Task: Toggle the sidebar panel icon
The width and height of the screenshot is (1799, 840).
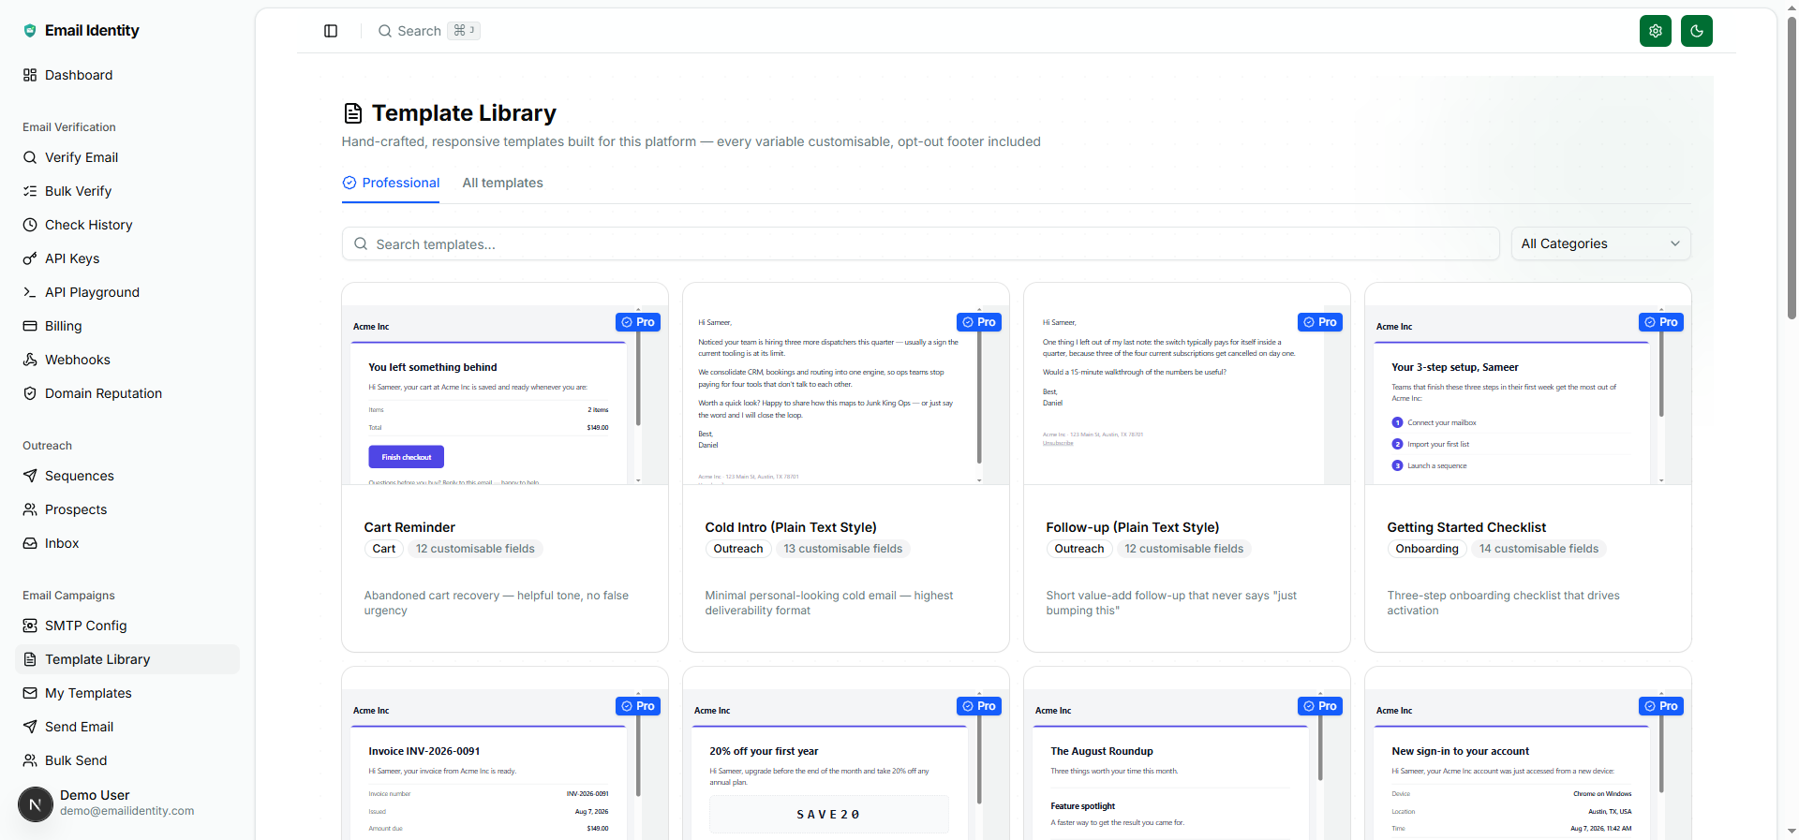Action: coord(331,31)
